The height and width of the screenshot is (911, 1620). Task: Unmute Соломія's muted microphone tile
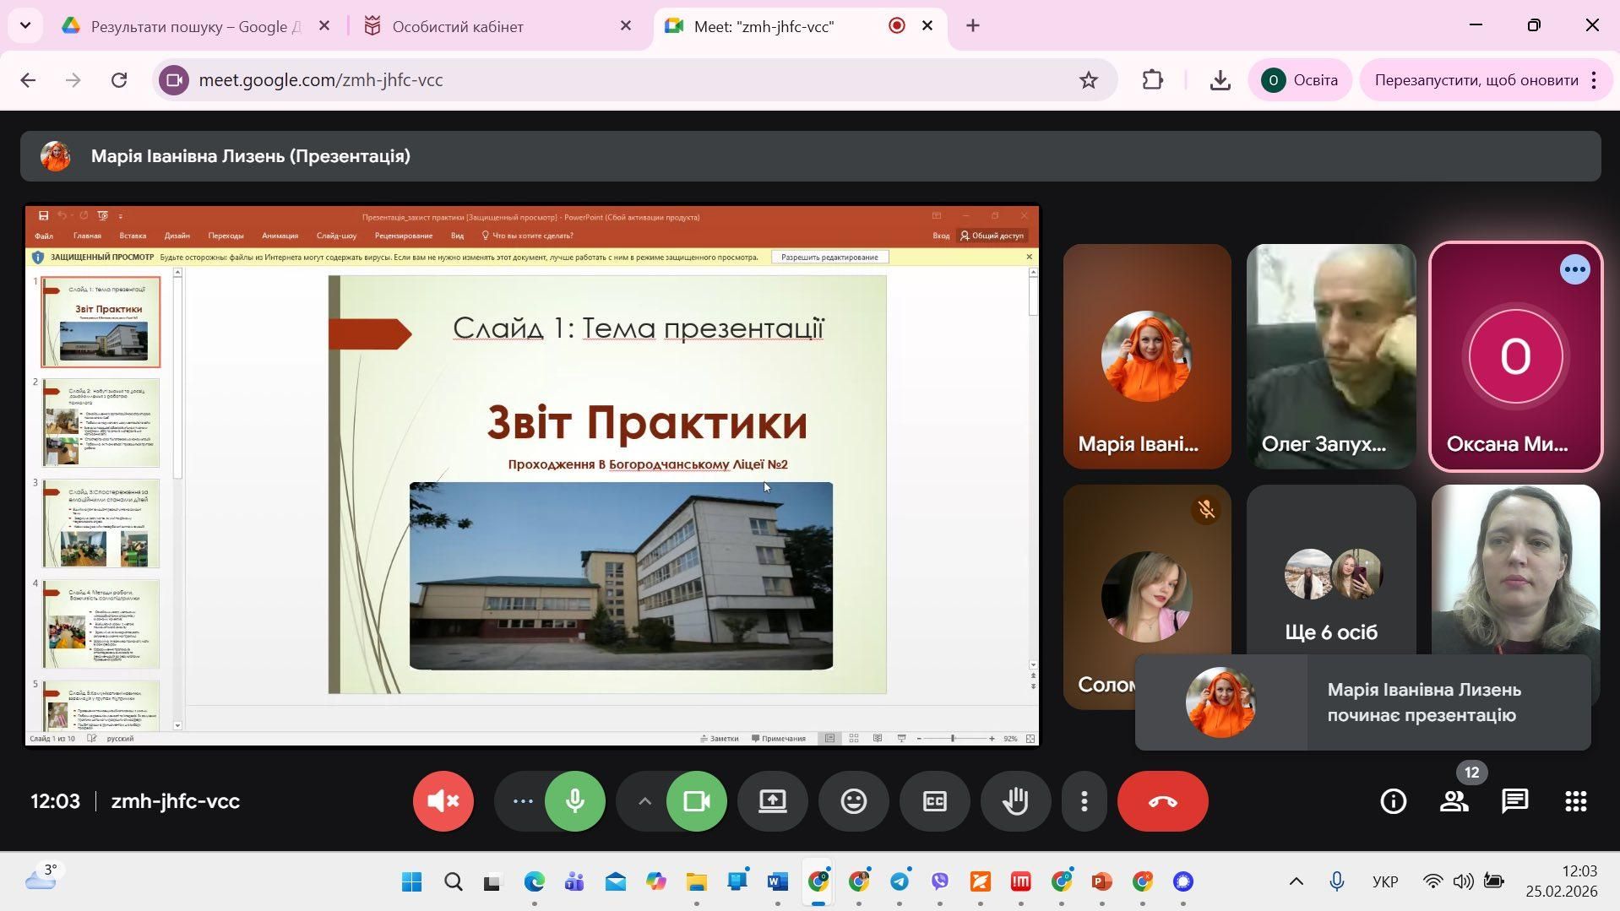1206,509
